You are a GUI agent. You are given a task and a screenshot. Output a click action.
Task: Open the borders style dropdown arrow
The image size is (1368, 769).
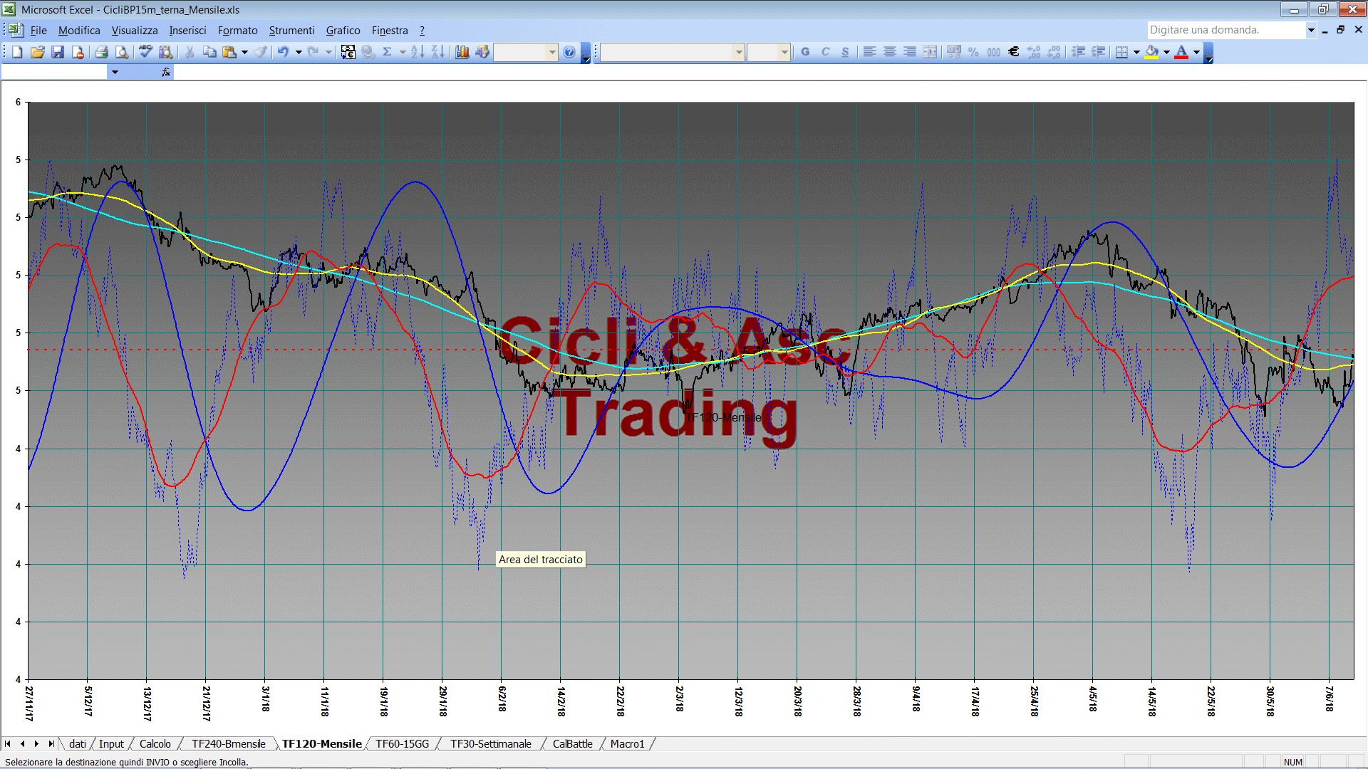click(1136, 52)
